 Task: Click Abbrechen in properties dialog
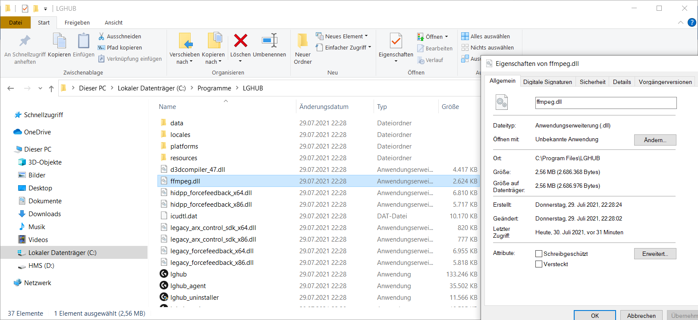click(x=641, y=316)
